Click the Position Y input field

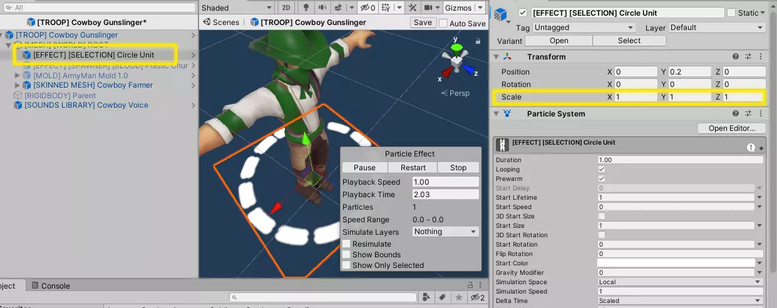pos(689,72)
